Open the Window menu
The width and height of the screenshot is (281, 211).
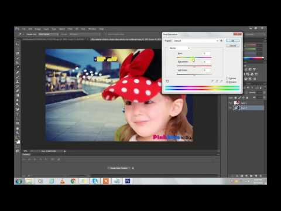tap(92, 29)
